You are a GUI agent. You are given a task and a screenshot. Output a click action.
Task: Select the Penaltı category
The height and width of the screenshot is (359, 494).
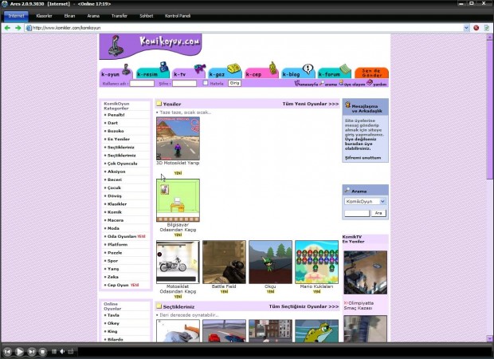pyautogui.click(x=116, y=115)
